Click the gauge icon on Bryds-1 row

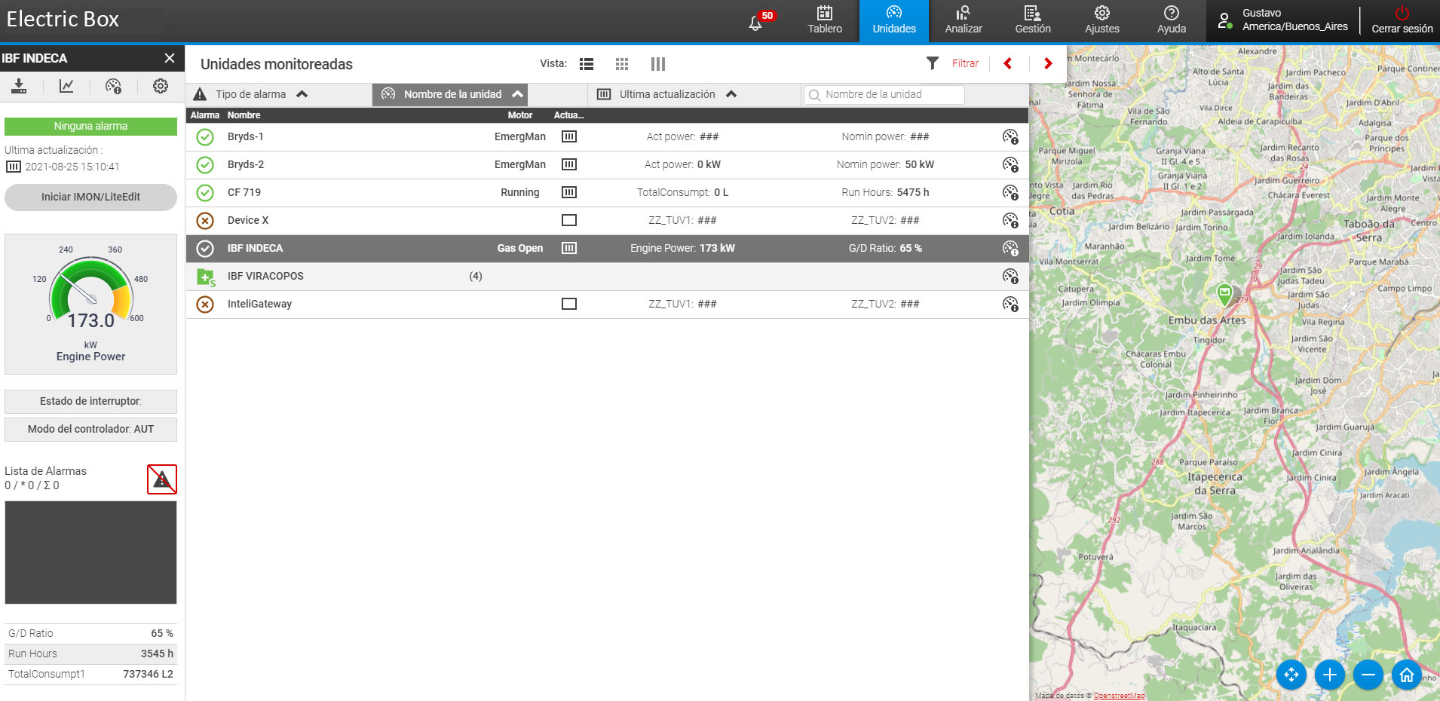tap(1010, 136)
